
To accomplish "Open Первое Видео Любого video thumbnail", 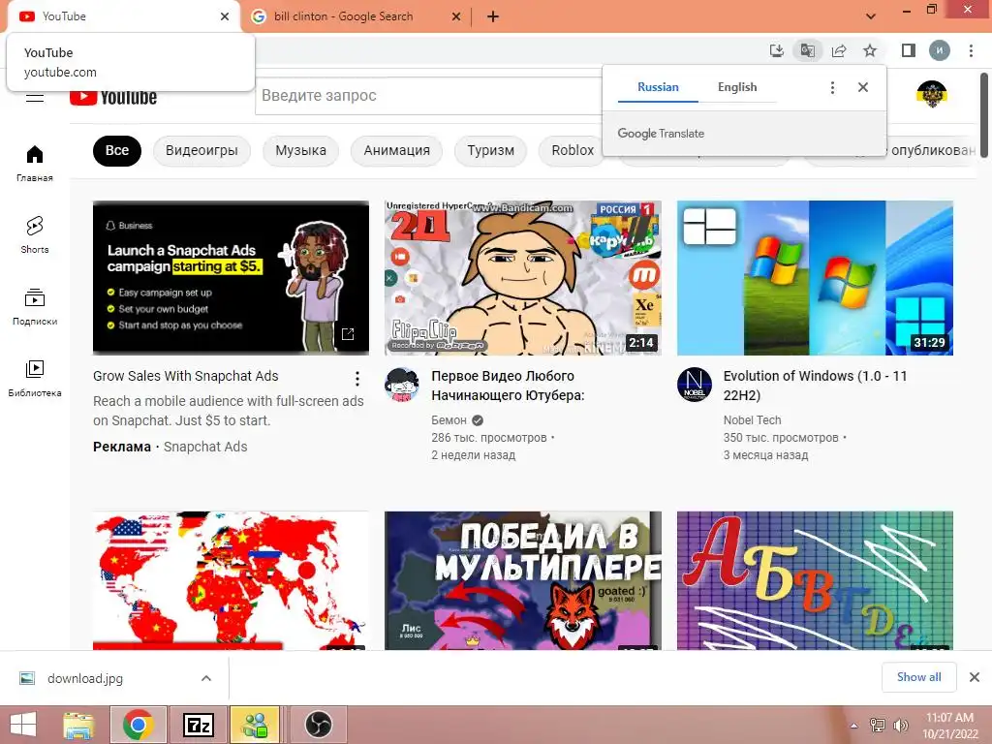I will [x=522, y=278].
